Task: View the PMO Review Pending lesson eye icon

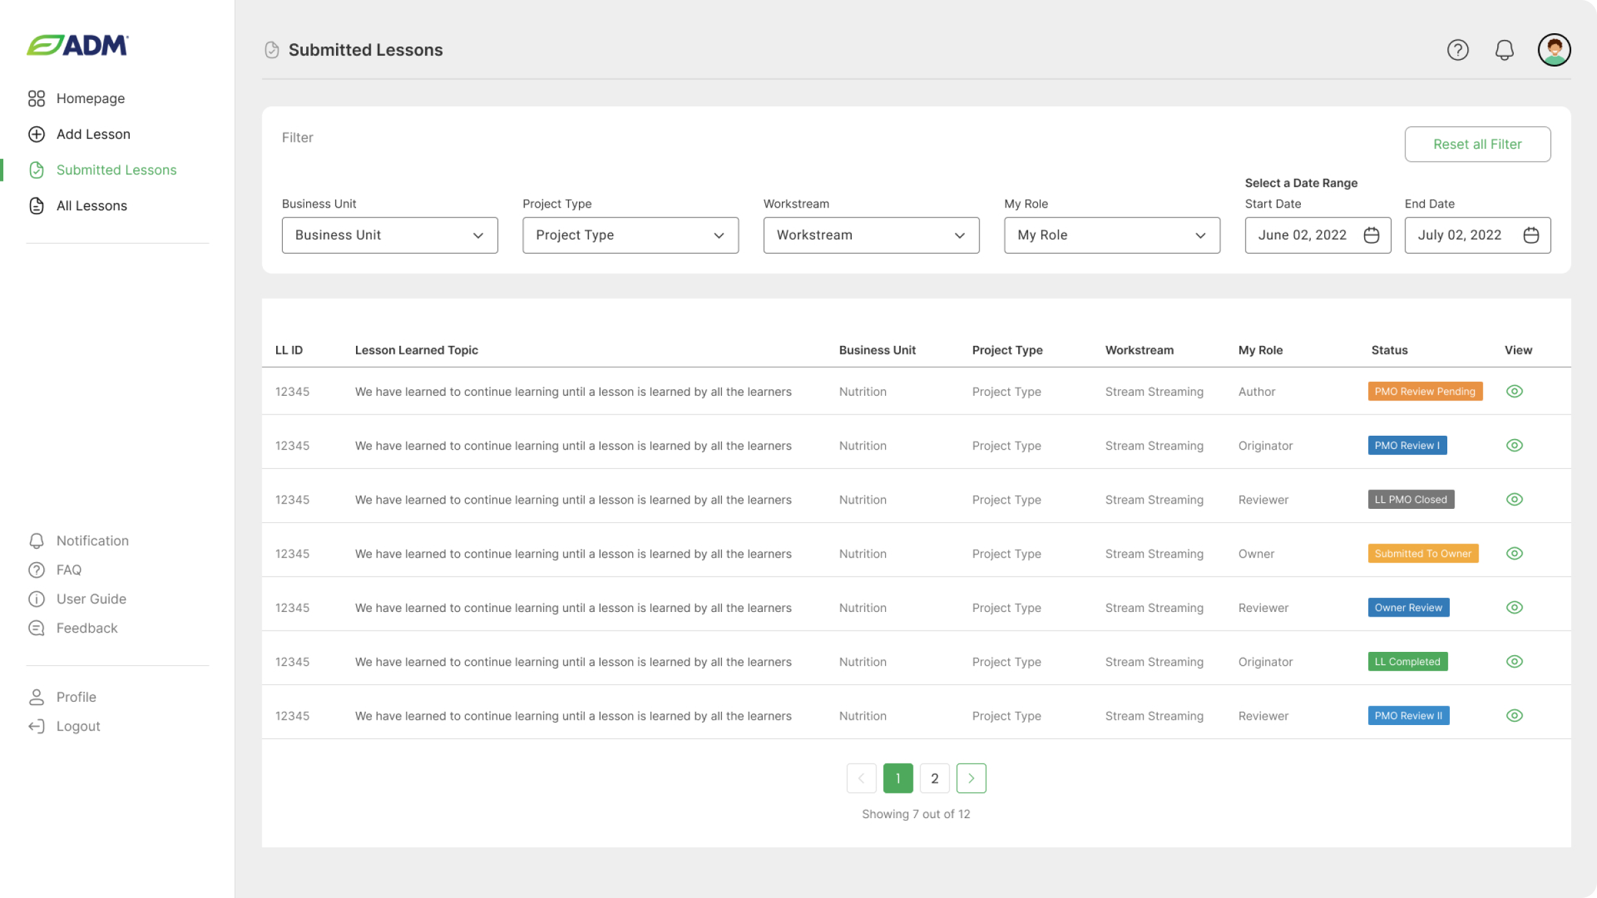Action: pyautogui.click(x=1514, y=391)
